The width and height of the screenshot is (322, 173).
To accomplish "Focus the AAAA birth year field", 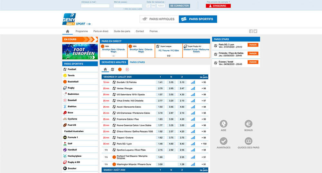I will (161, 6).
